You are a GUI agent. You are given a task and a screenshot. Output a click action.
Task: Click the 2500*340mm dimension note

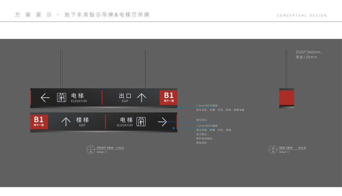coord(309,52)
